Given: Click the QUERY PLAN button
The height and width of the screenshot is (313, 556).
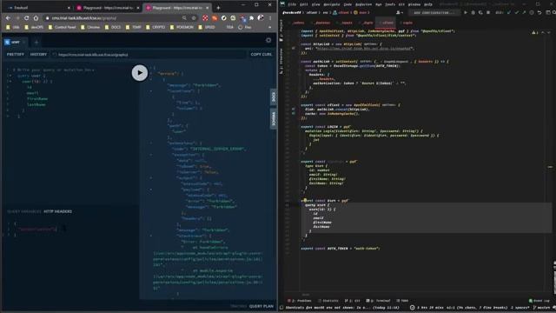Looking at the screenshot, I should tap(261, 306).
